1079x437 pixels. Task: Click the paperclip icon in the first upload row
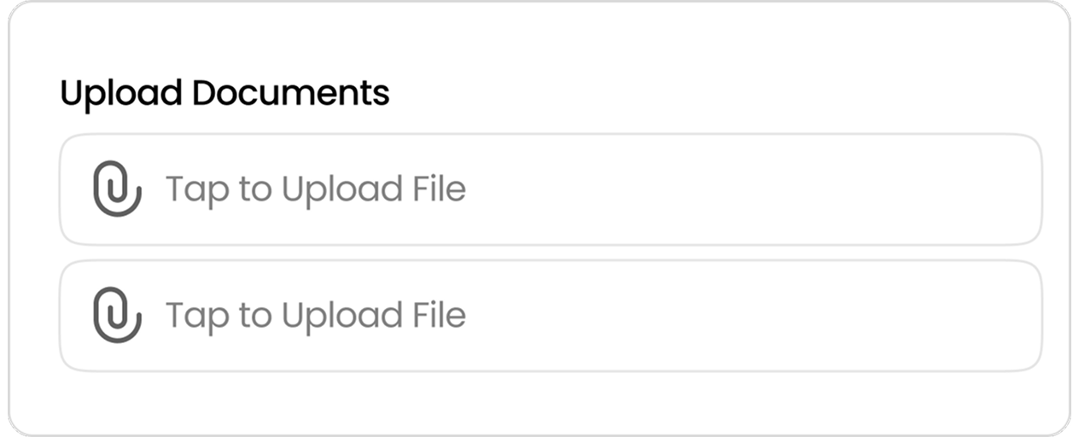click(x=117, y=189)
